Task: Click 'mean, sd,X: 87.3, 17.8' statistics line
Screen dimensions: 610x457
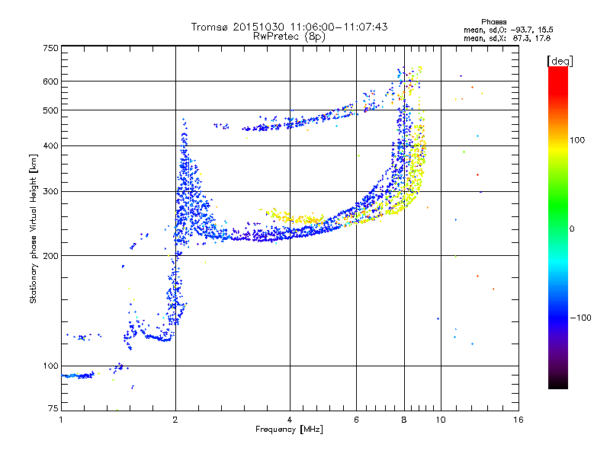Action: coord(507,39)
